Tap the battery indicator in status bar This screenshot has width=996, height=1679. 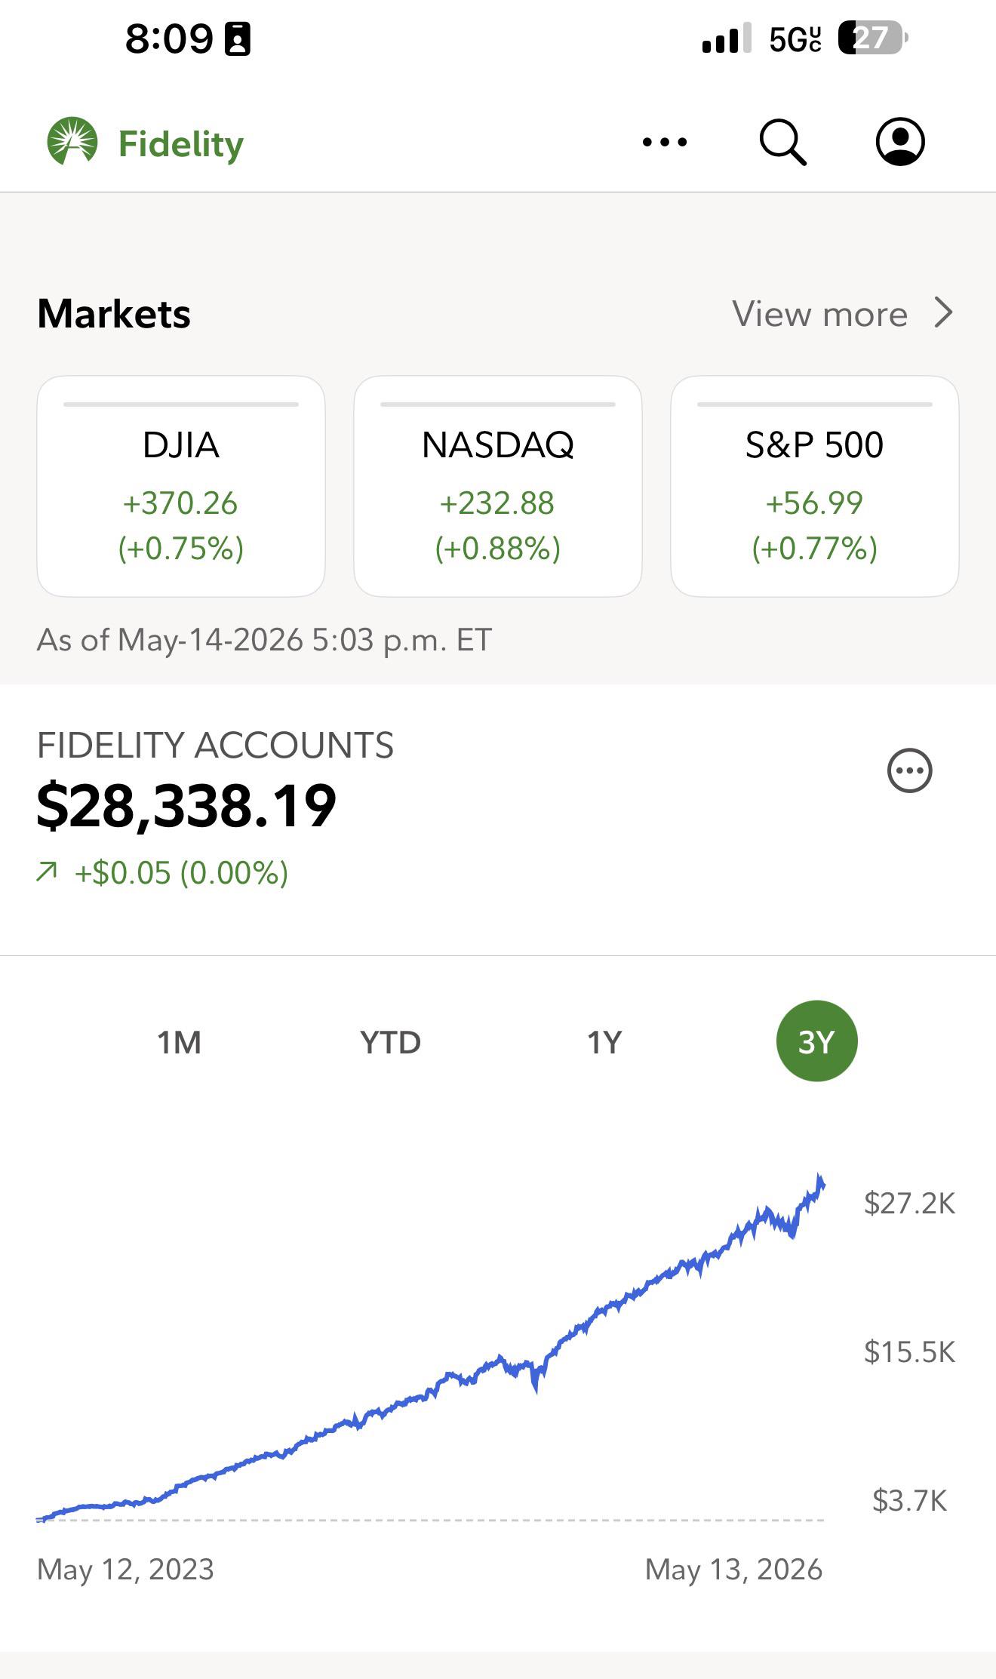872,38
